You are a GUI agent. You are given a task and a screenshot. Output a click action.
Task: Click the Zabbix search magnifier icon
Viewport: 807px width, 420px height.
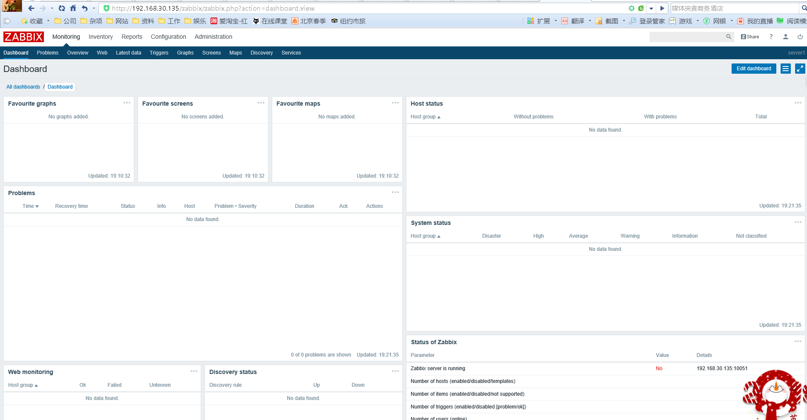[729, 37]
